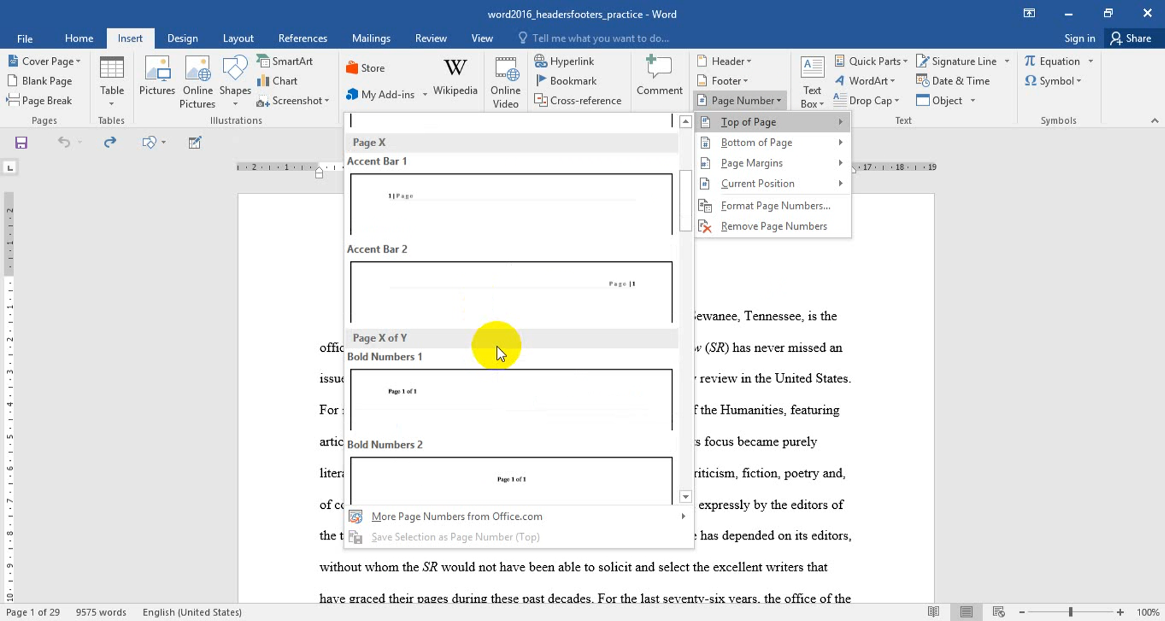Switch to Print Layout view in status bar
Screen dimensions: 1165x621
tap(966, 612)
